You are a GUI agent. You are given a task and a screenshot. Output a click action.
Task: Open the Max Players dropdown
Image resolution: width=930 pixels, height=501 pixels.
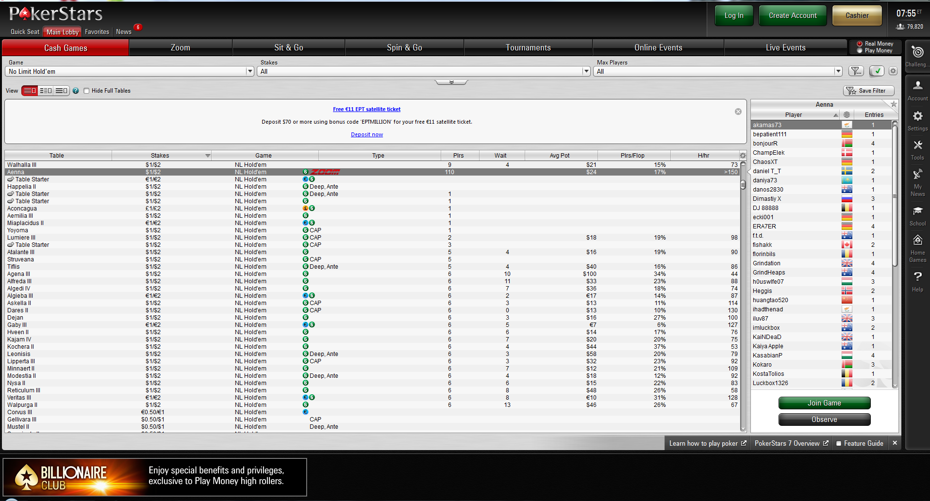pyautogui.click(x=718, y=71)
